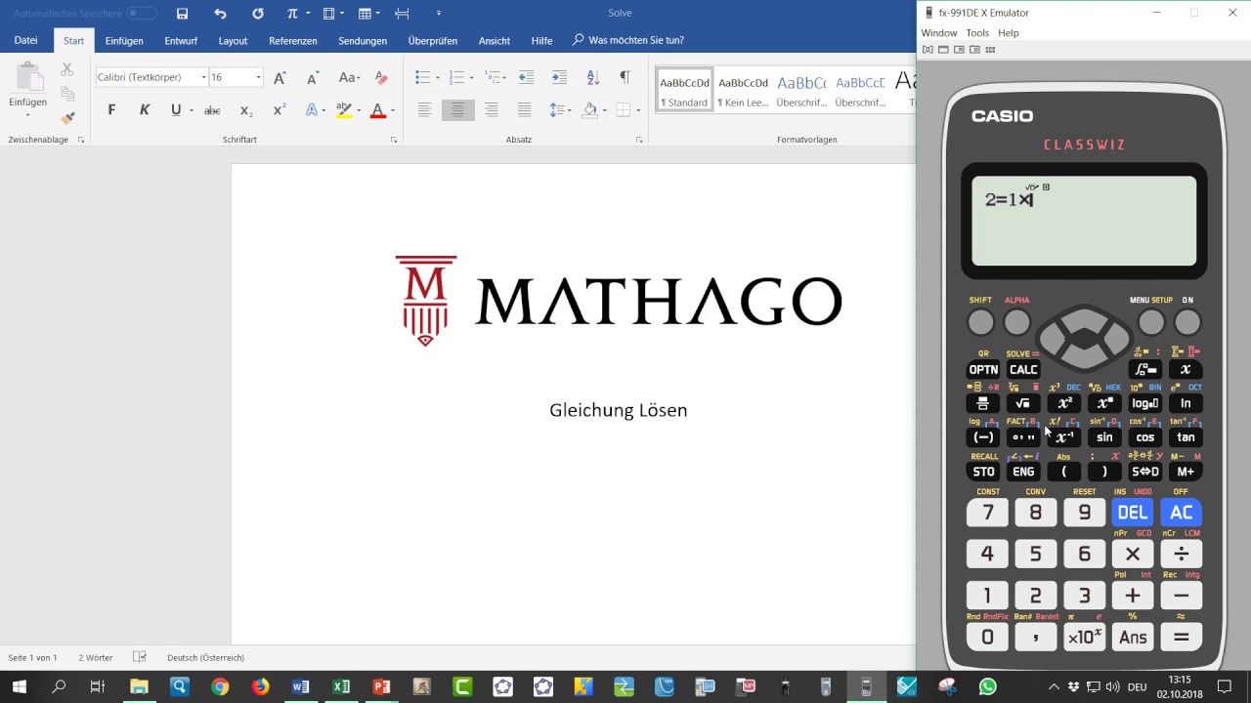
Task: Click the Windows Start button
Action: click(19, 687)
